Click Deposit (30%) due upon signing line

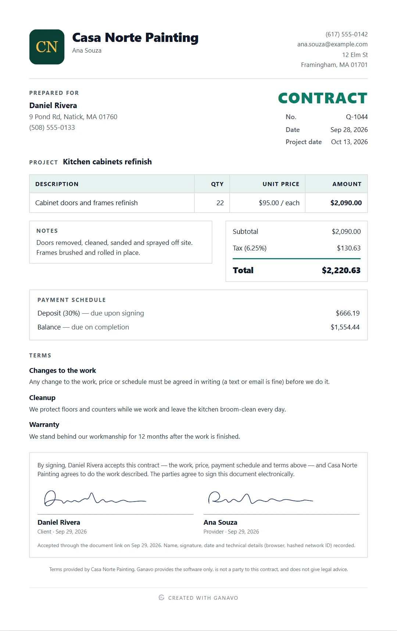91,313
